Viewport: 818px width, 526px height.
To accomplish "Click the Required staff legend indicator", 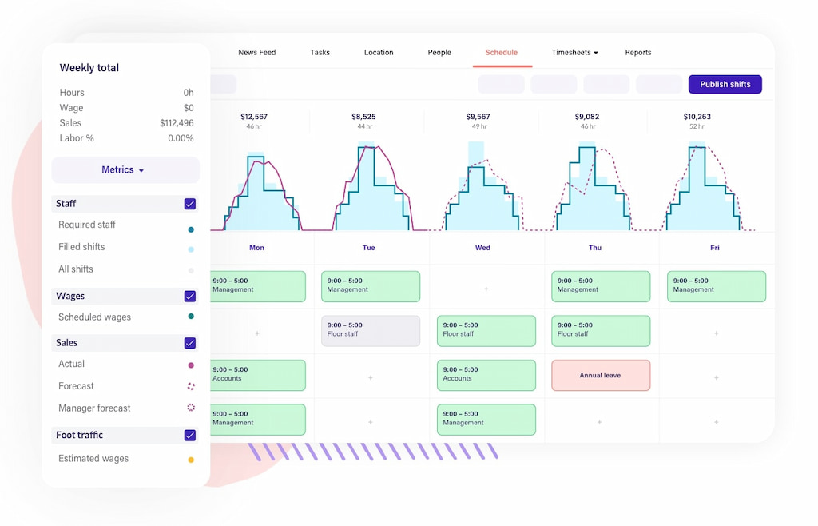I will [190, 225].
